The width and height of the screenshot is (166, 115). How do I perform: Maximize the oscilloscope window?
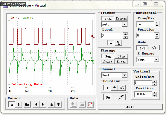click(145, 4)
